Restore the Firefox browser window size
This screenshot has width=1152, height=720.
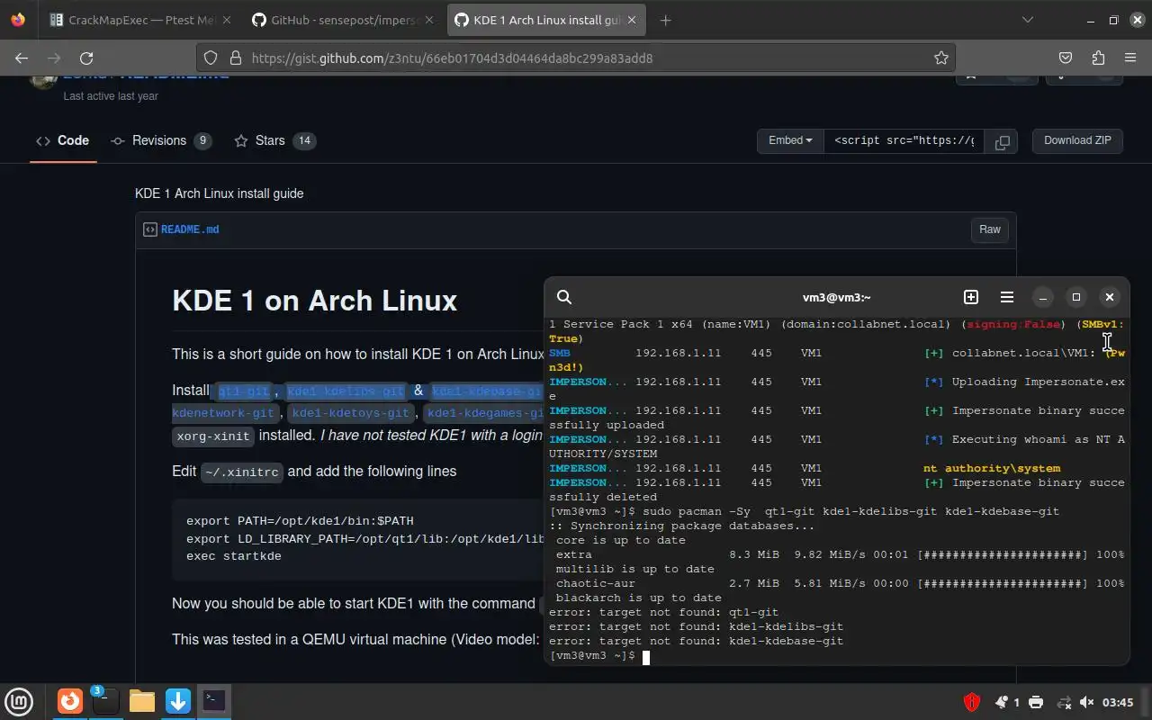click(1113, 20)
